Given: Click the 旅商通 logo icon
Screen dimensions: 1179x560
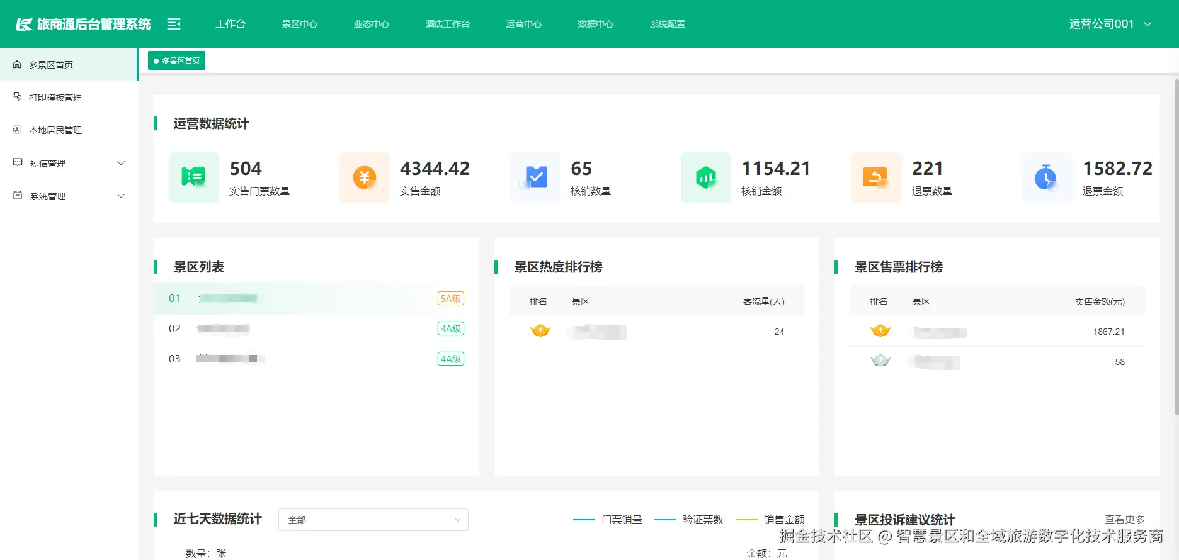Looking at the screenshot, I should pos(24,24).
